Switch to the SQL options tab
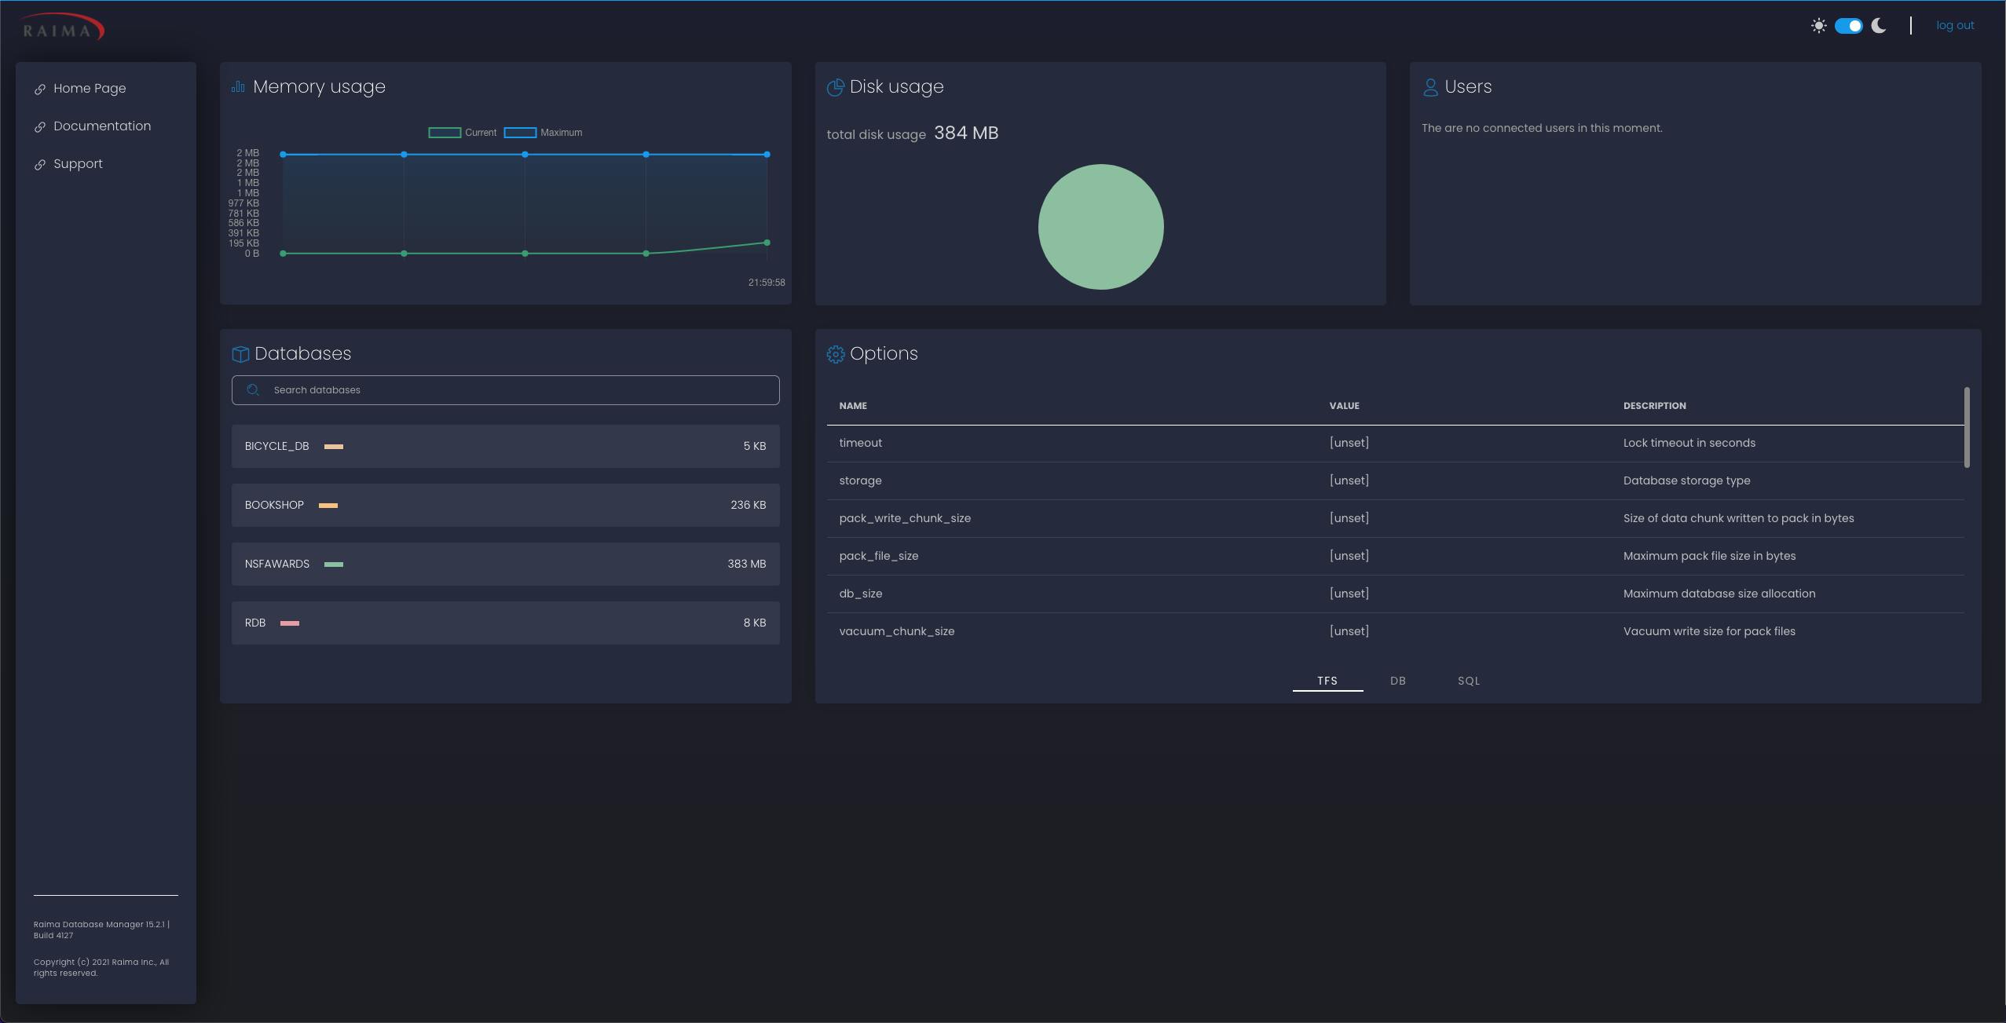This screenshot has height=1023, width=2006. tap(1468, 681)
